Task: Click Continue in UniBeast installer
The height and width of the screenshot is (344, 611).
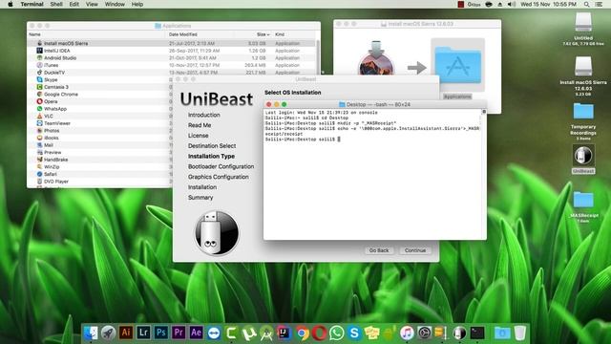Action: click(415, 250)
